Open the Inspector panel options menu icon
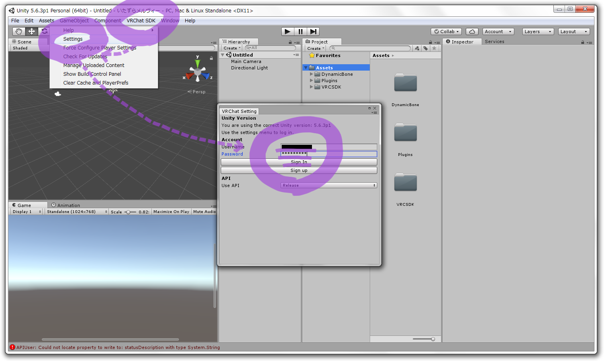 (589, 42)
